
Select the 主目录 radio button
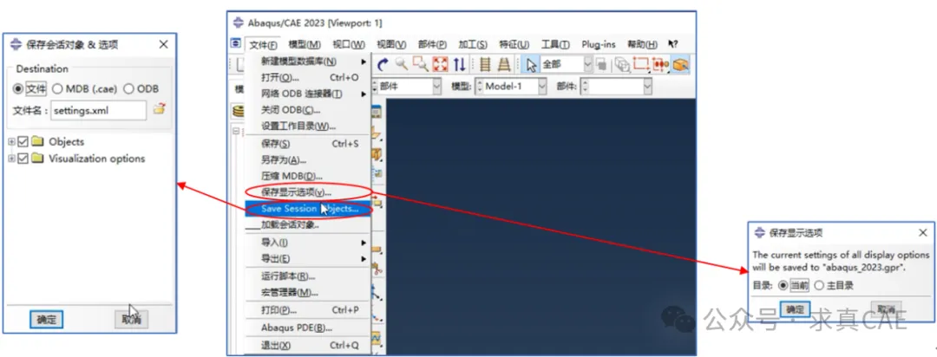pyautogui.click(x=819, y=285)
